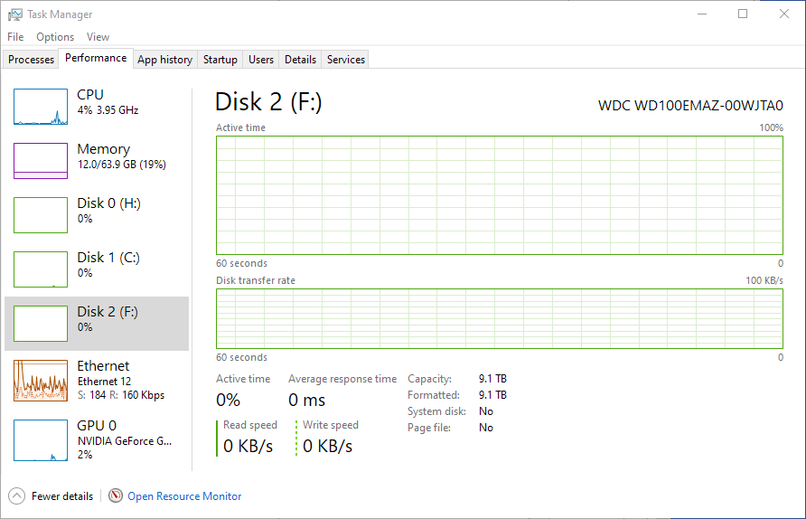
Task: Switch to the Services tab
Action: [x=346, y=60]
